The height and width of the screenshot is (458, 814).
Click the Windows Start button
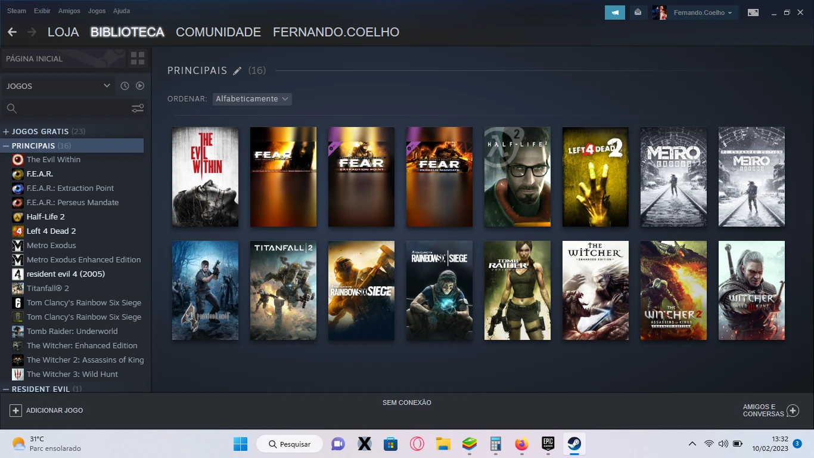pyautogui.click(x=240, y=444)
